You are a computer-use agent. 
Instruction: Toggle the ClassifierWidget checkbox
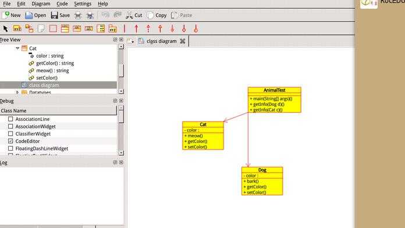[x=10, y=134]
